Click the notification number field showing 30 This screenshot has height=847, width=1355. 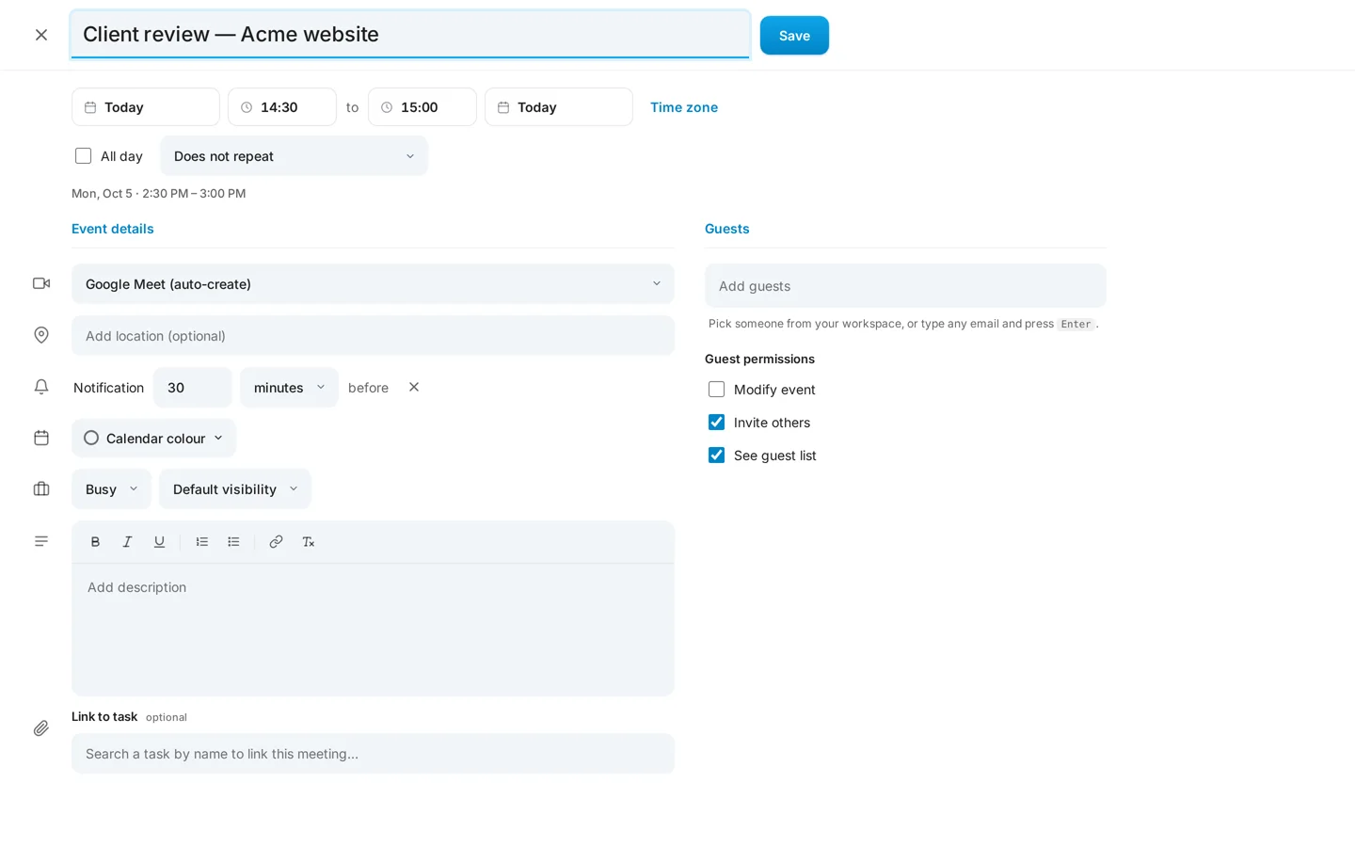click(193, 388)
